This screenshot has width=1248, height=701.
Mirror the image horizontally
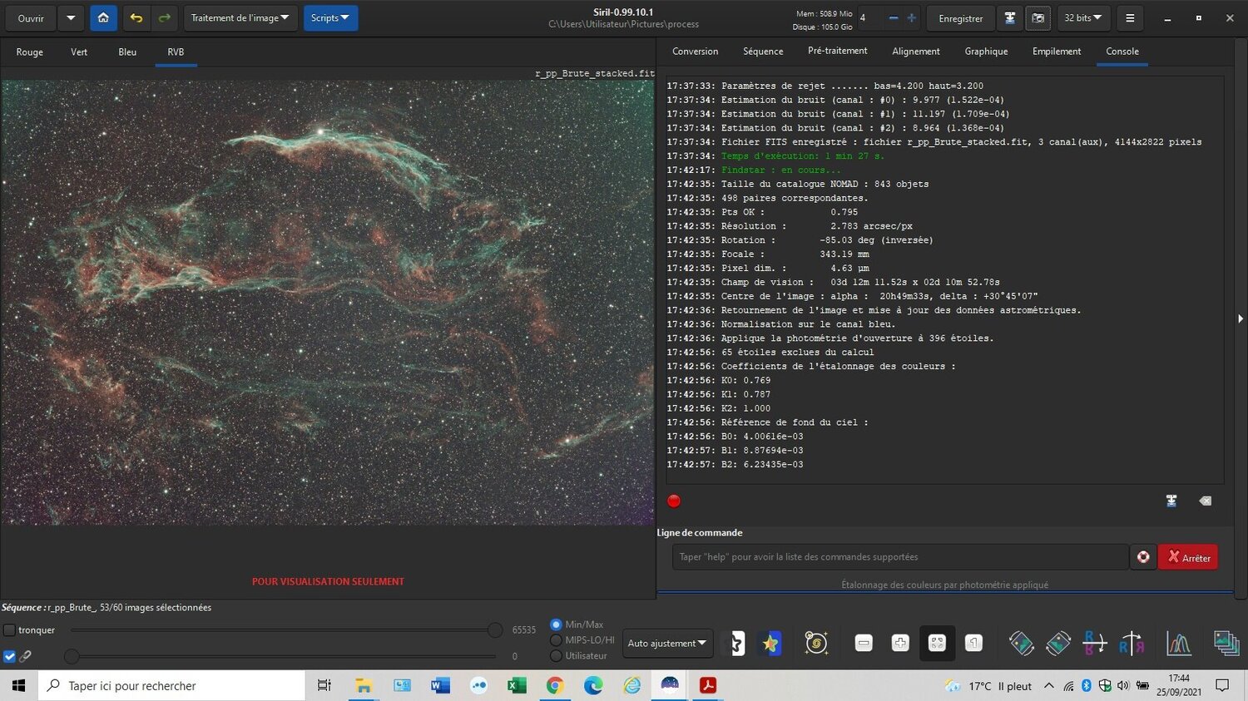1132,643
